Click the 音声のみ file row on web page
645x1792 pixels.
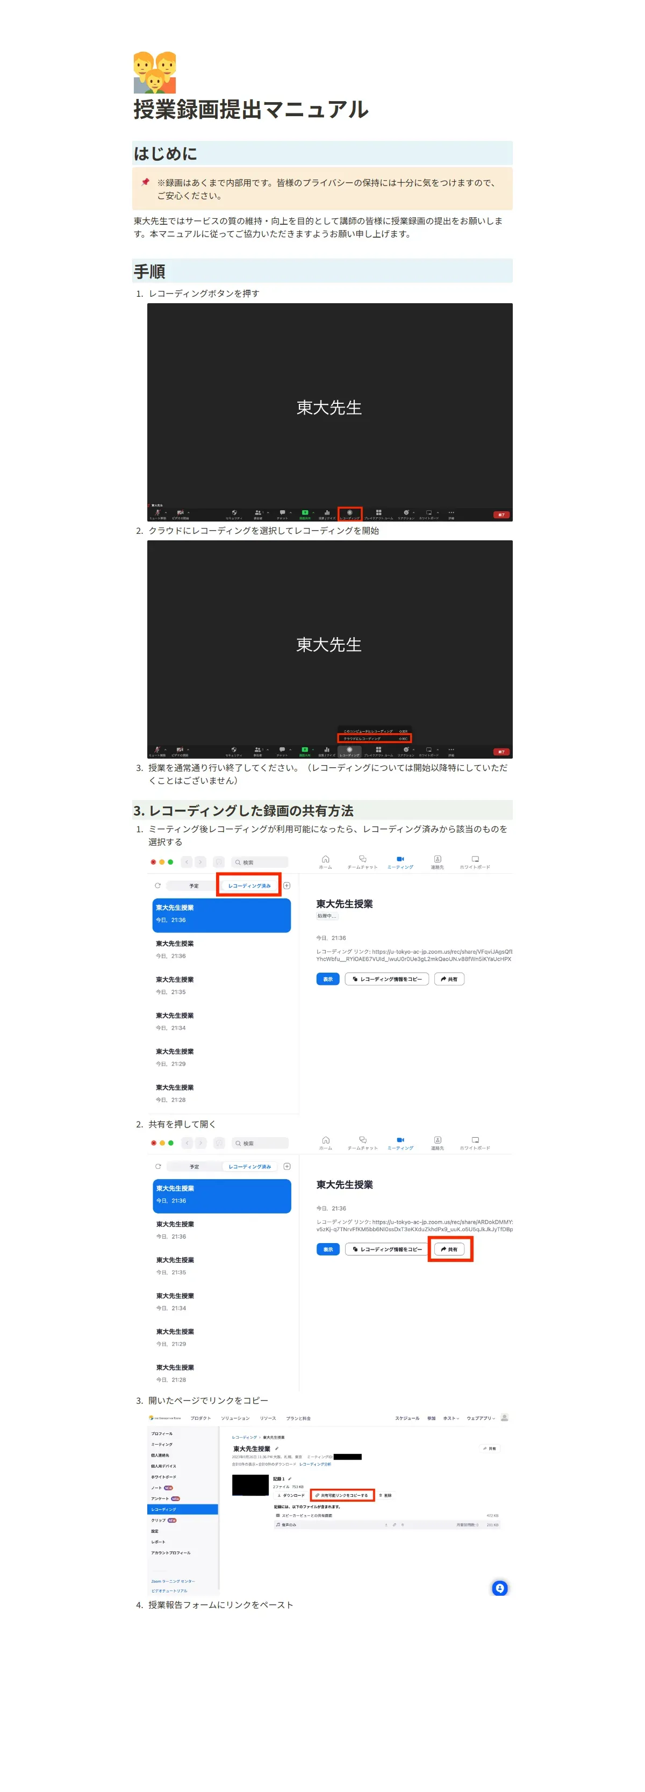(x=387, y=1525)
